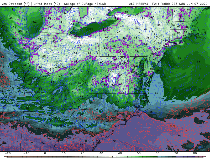
Task: Click the "Lifted Index (°C)" header label
Action: click(x=47, y=4)
